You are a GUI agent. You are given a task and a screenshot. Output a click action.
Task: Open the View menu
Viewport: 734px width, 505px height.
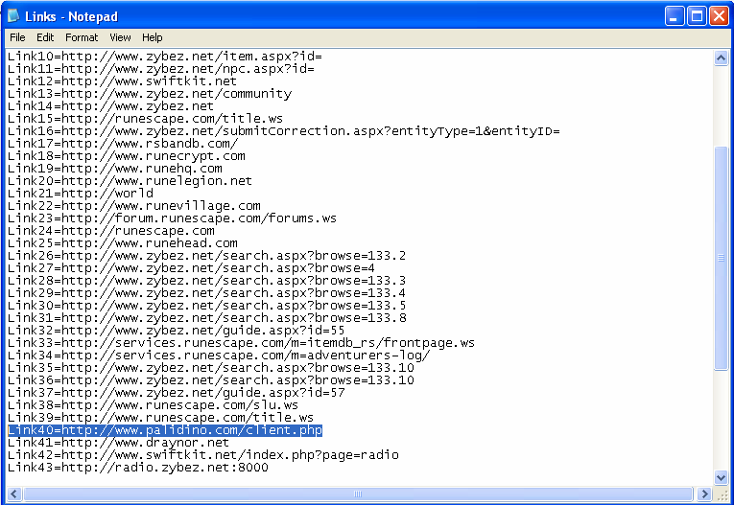point(120,37)
